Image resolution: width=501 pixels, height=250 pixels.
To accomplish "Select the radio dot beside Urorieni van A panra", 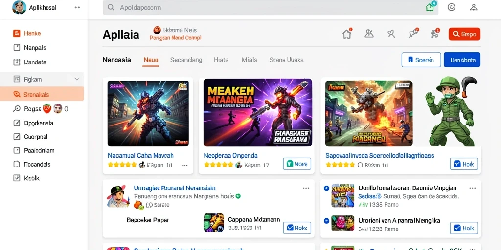I will coord(326,220).
